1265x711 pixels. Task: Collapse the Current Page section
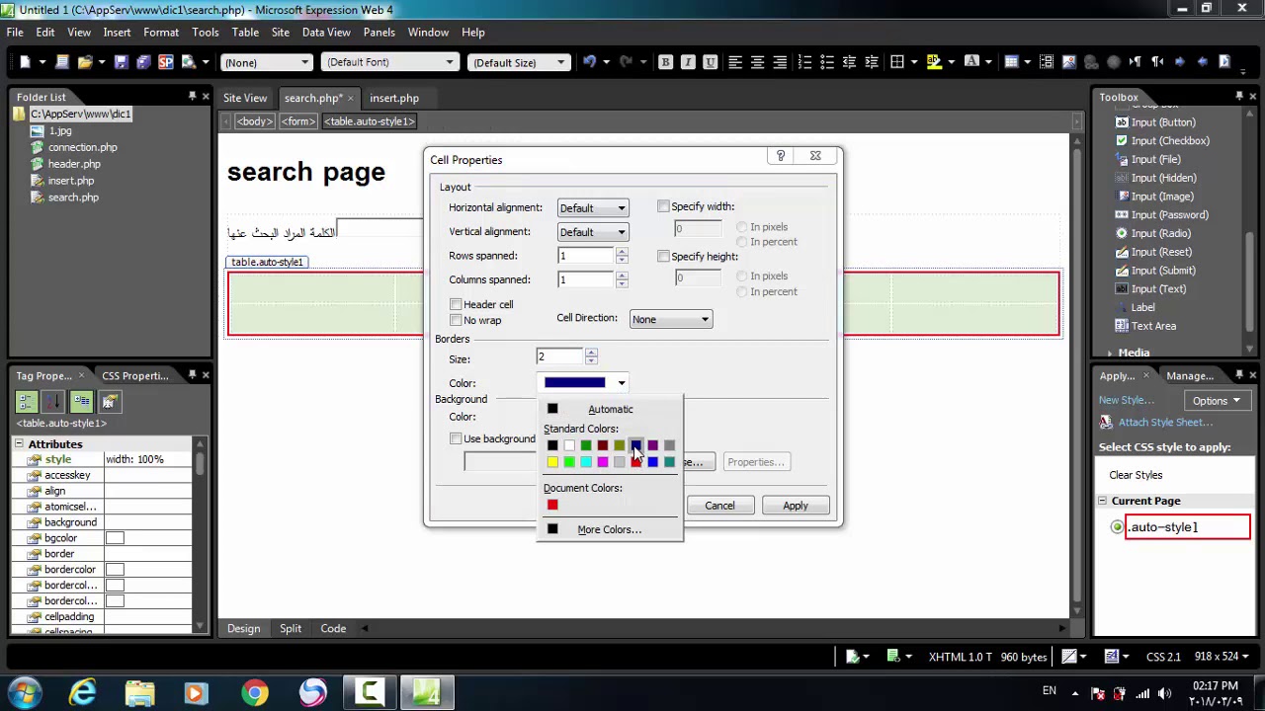pos(1102,501)
